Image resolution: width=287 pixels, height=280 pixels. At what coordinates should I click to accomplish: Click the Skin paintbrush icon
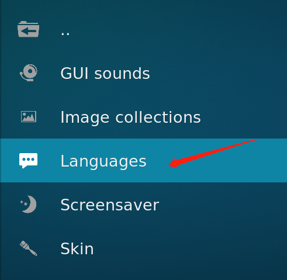pyautogui.click(x=29, y=248)
